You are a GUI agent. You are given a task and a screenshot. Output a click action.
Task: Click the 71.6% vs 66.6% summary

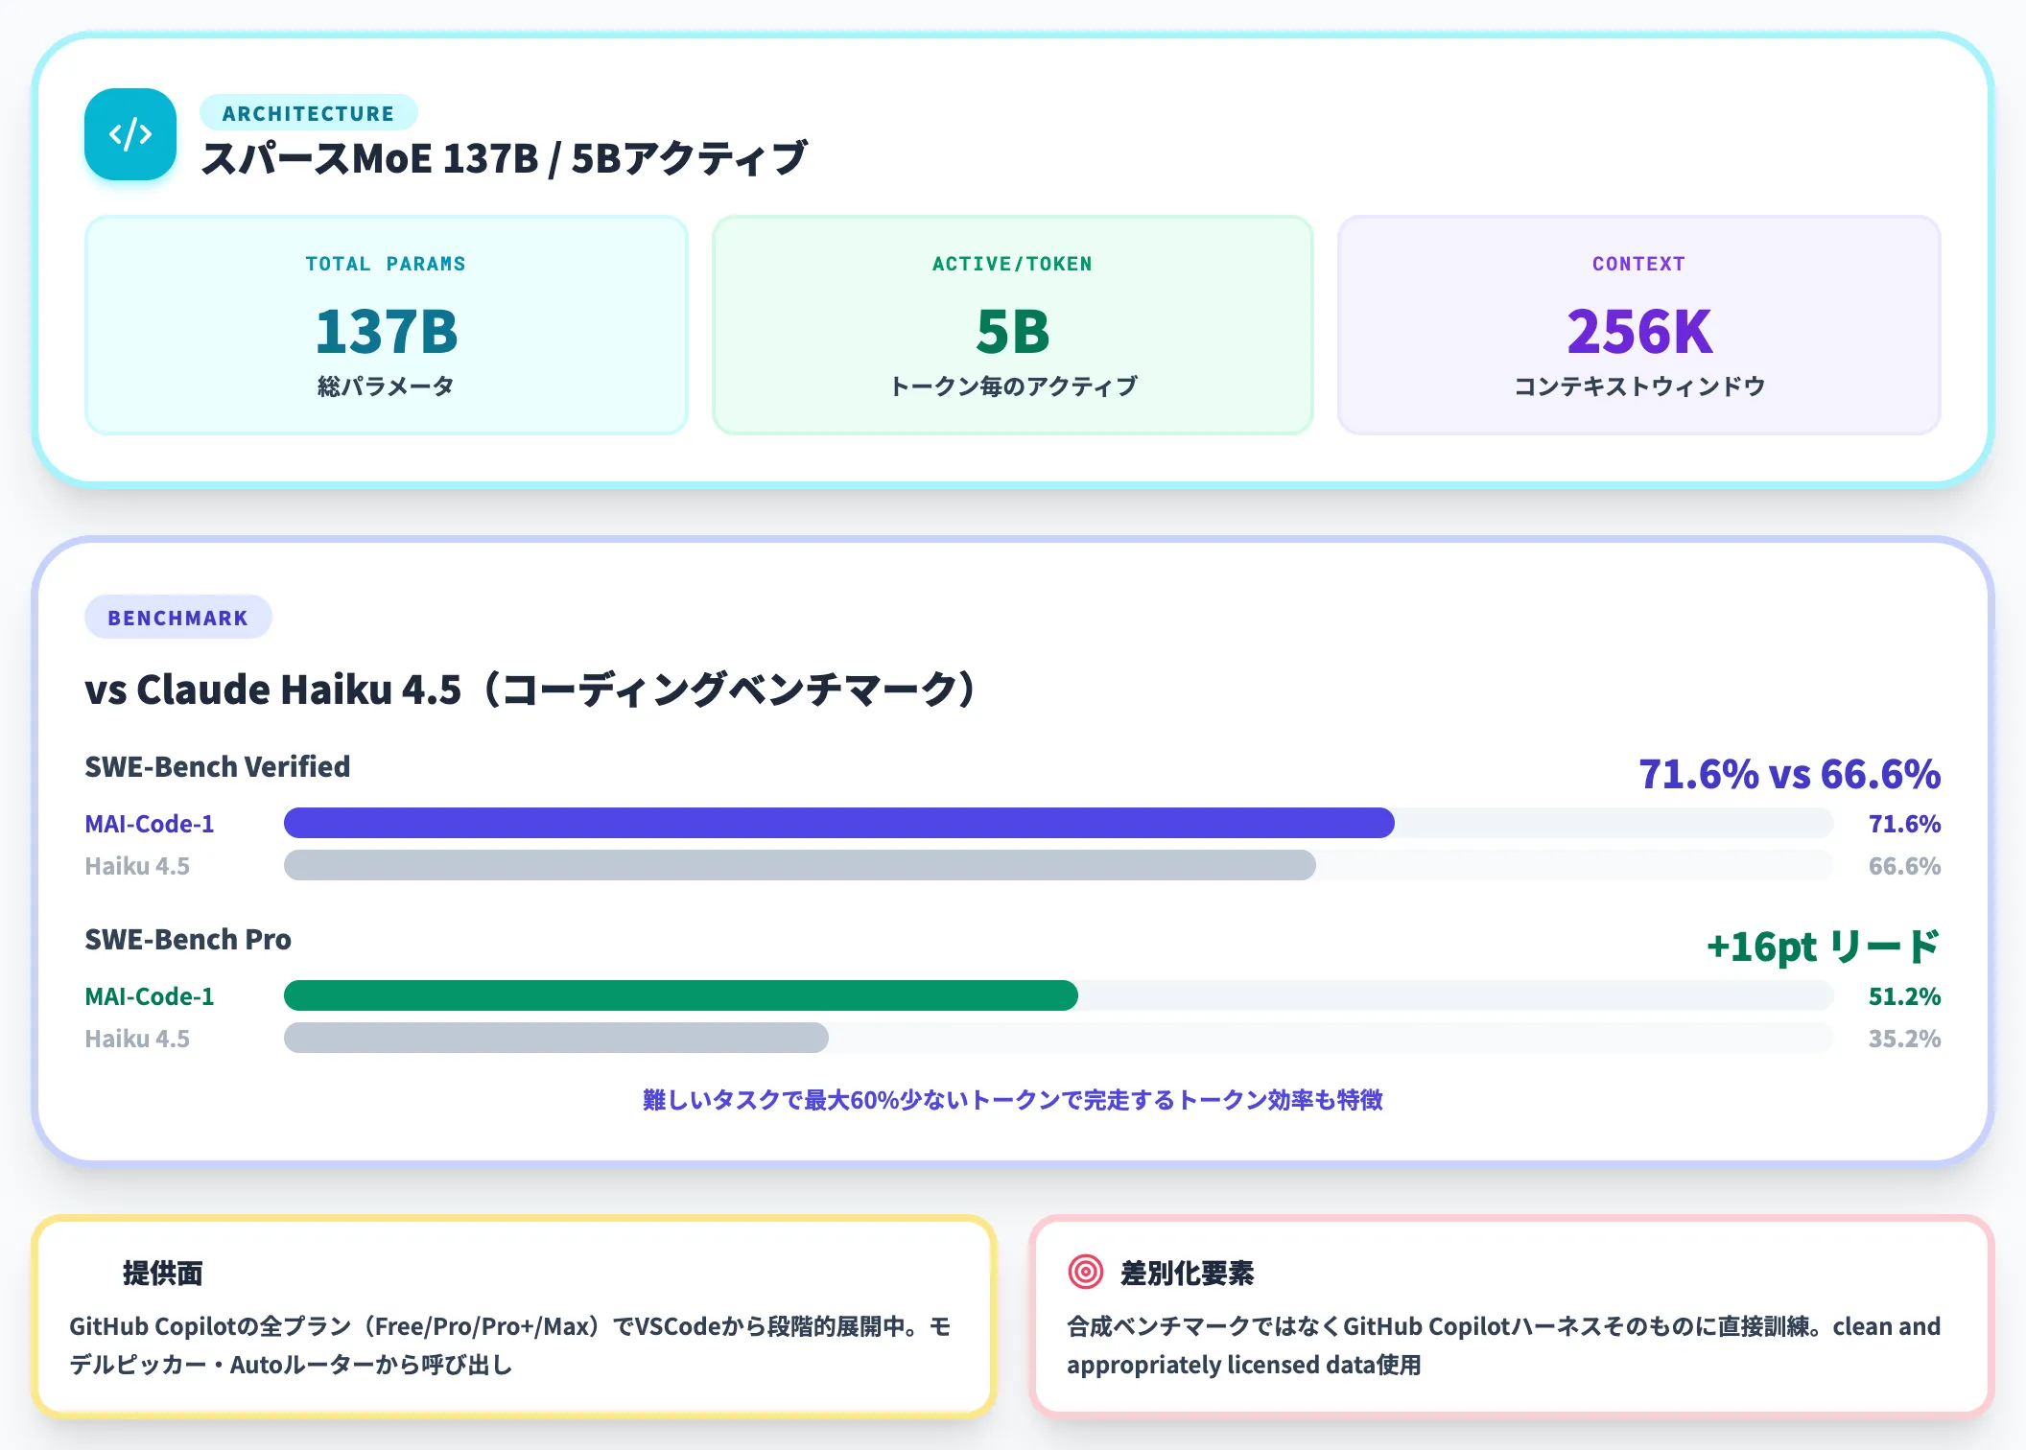point(1789,774)
